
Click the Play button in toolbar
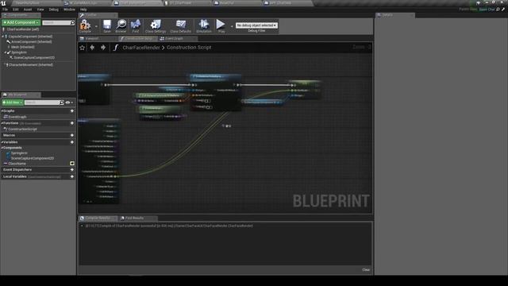pos(221,26)
